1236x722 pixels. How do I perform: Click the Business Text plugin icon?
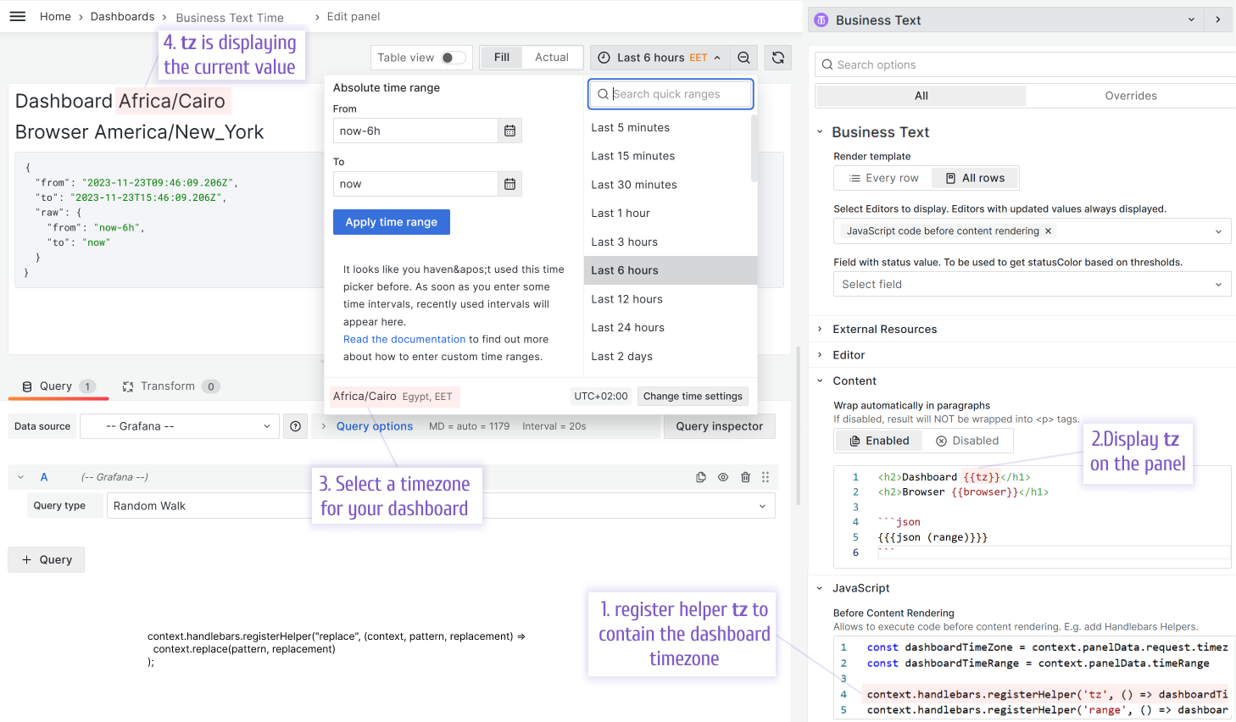click(x=821, y=19)
